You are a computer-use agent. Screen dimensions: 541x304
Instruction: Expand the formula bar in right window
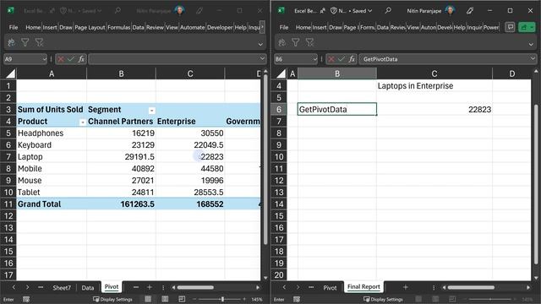(533, 58)
